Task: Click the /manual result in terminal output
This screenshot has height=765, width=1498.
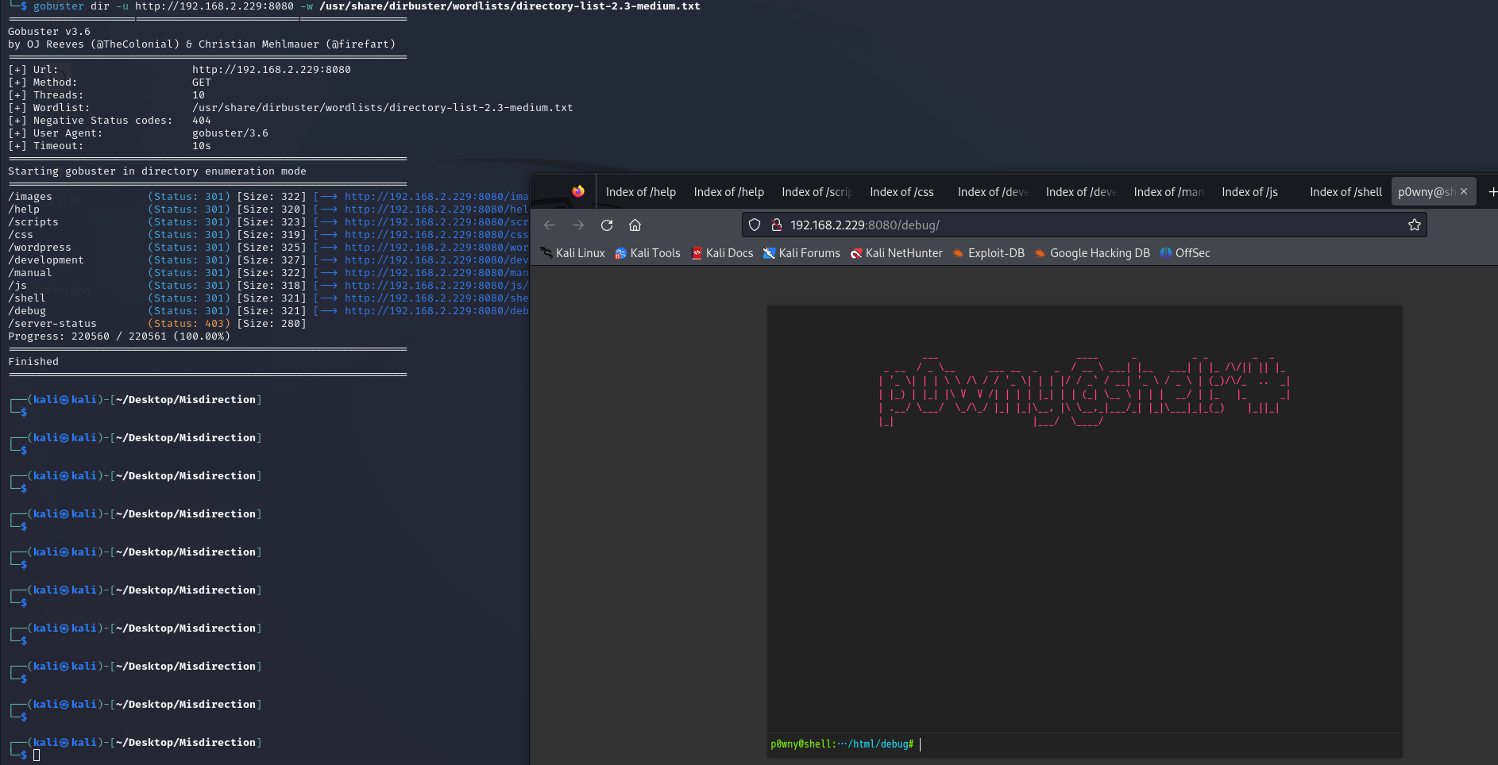Action: 30,273
